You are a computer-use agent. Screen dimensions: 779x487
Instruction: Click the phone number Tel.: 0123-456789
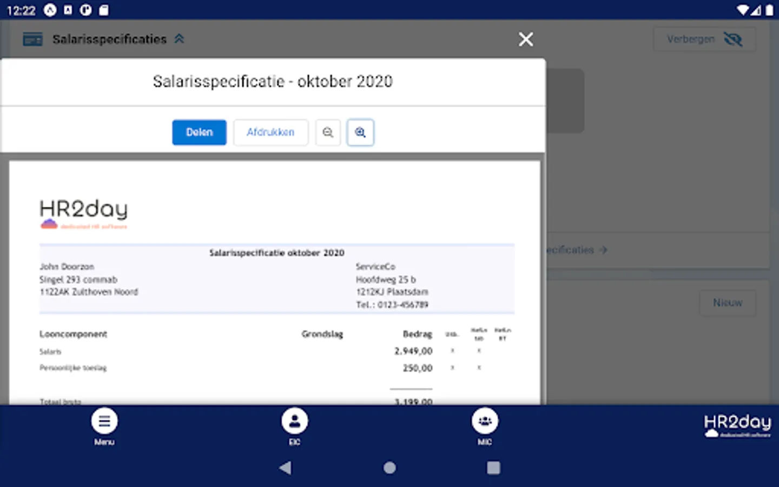392,305
